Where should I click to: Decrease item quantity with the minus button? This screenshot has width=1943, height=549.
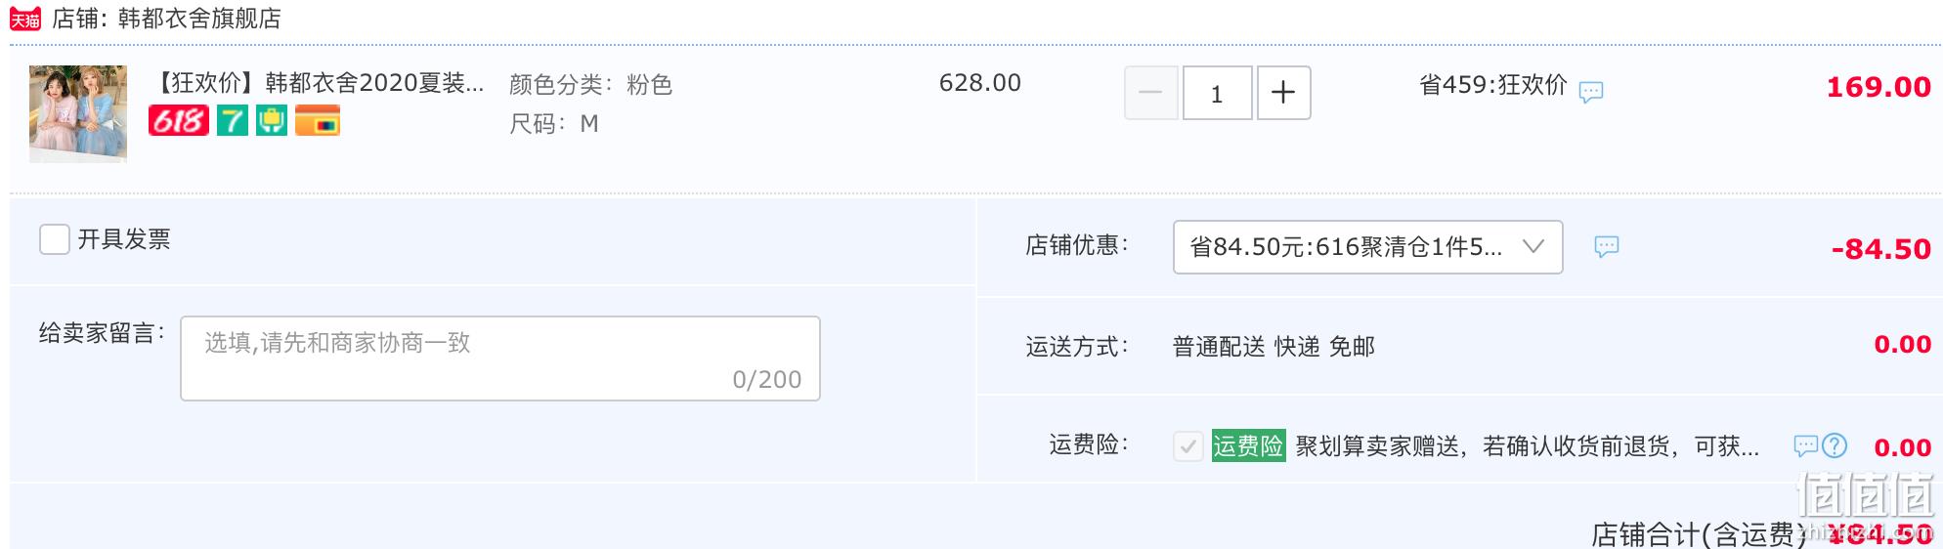pyautogui.click(x=1151, y=93)
